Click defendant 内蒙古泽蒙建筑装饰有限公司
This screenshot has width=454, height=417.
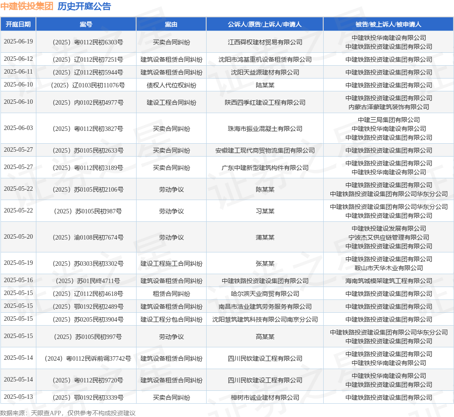(388, 107)
